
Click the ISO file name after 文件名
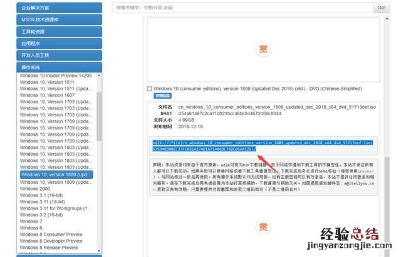click(277, 107)
